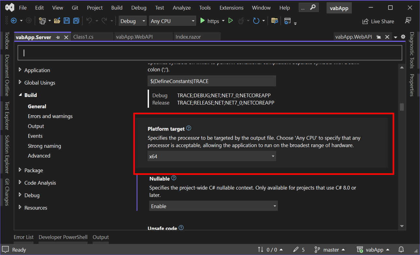Promote the vabApp.WebAPI preview tab to keep open

[x=379, y=37]
